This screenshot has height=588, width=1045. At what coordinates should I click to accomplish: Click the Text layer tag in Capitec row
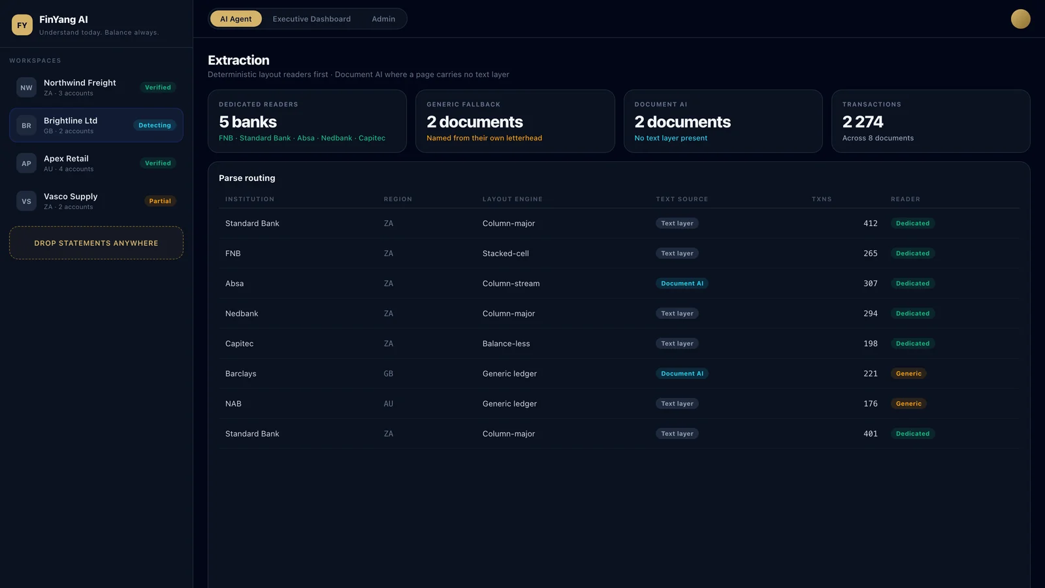pos(677,344)
